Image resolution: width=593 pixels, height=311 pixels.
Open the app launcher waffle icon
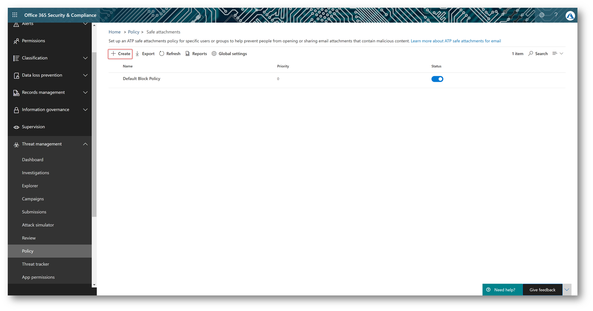(x=15, y=15)
